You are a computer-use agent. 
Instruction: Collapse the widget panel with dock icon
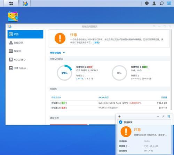coord(169,116)
